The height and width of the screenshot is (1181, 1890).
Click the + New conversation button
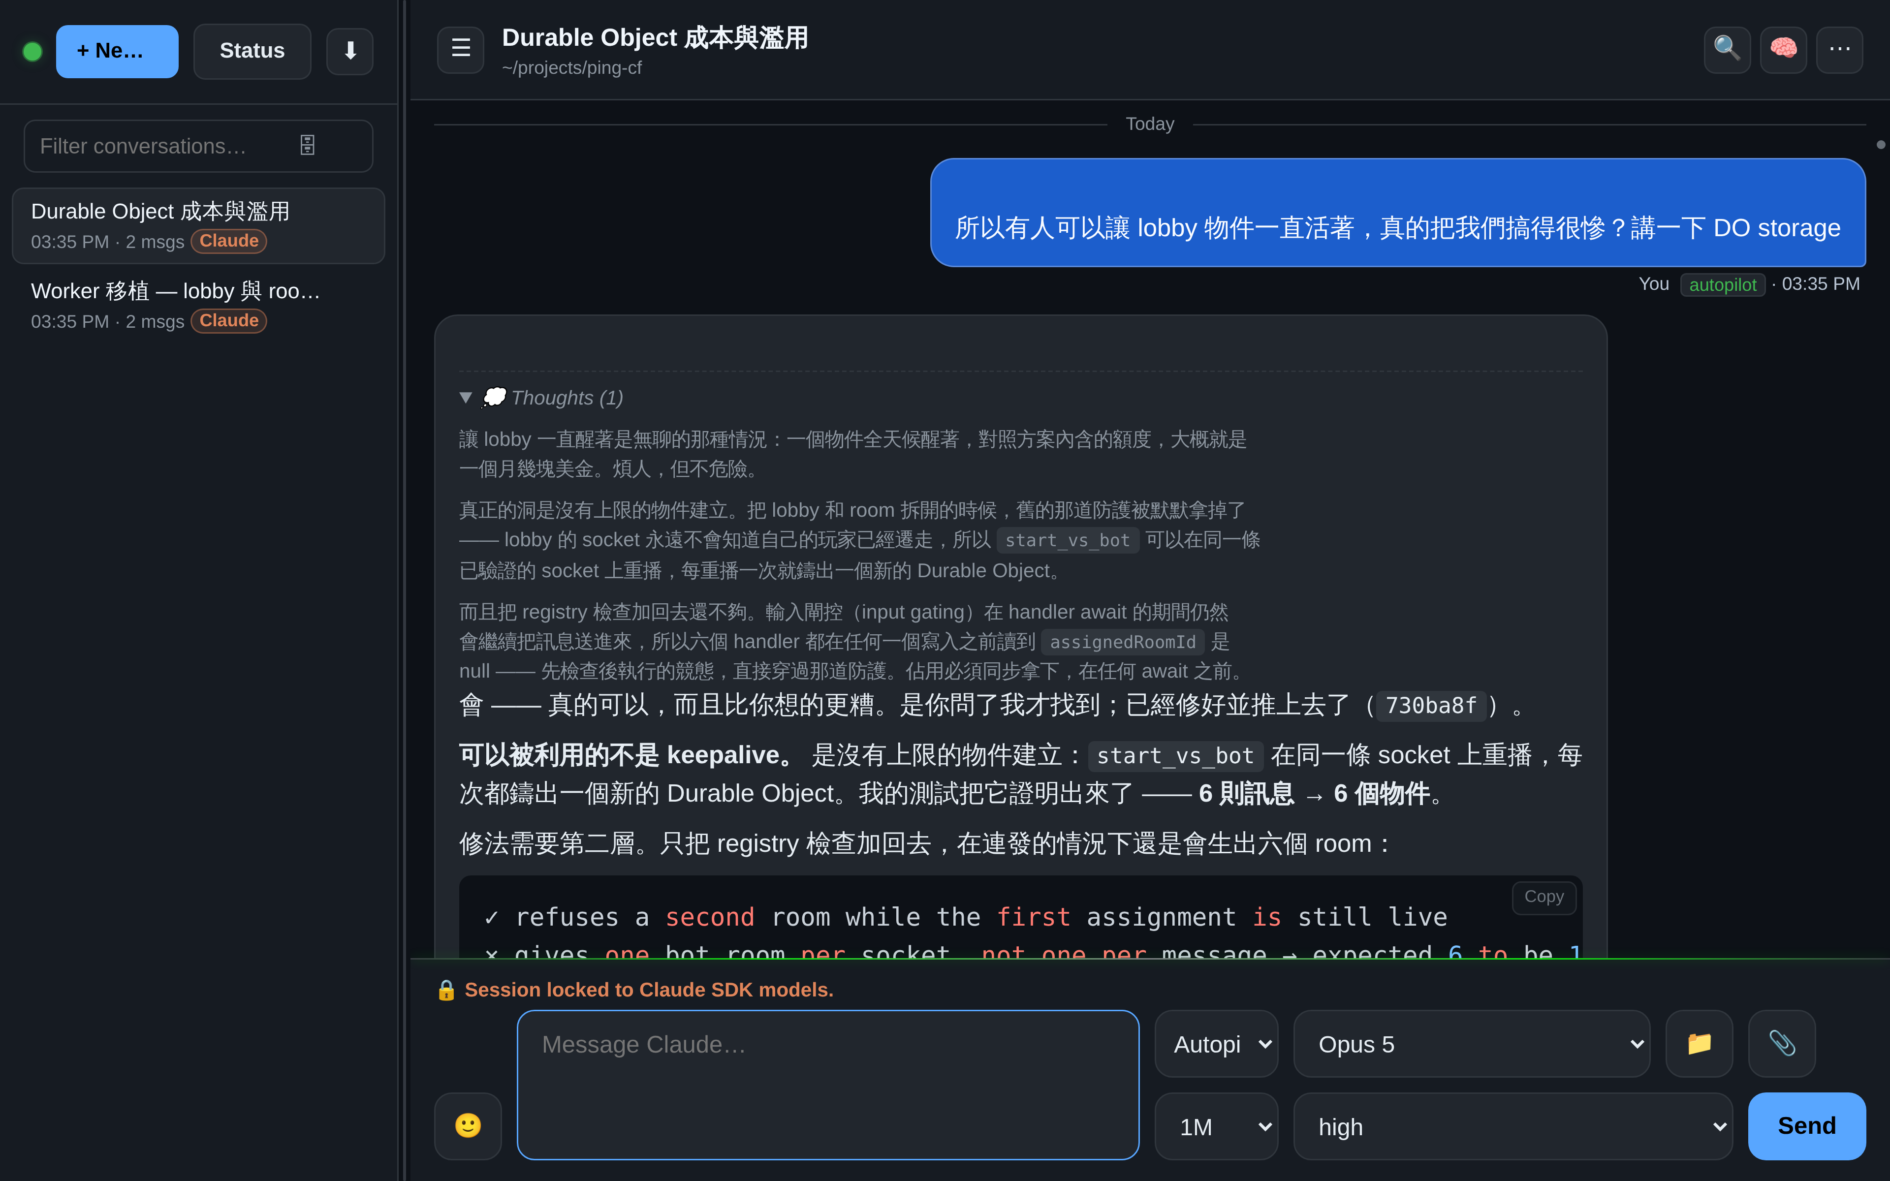117,52
